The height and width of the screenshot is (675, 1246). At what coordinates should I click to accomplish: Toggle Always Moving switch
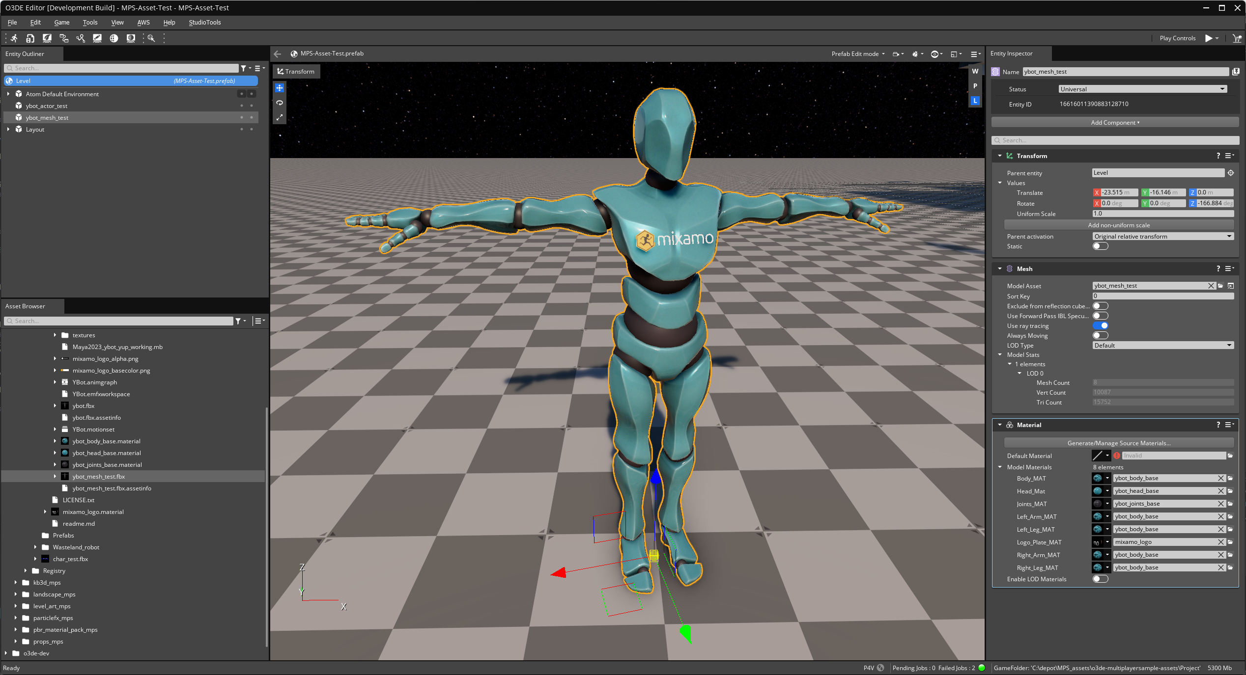[1101, 336]
